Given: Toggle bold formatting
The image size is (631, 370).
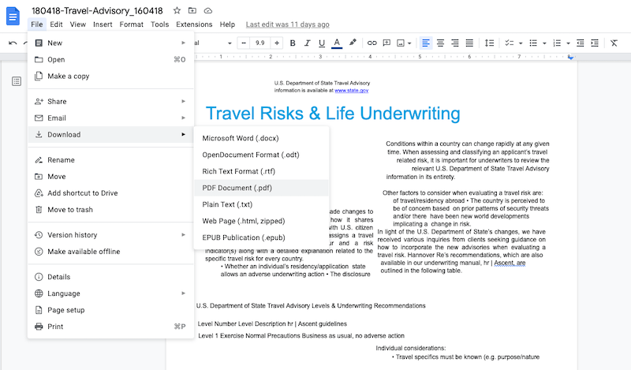Looking at the screenshot, I should click(293, 43).
